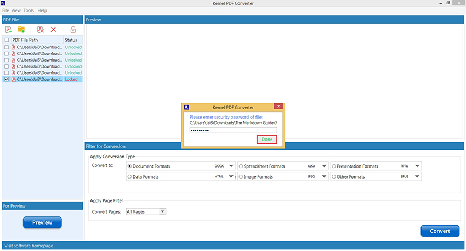
Task: Open the Help menu
Action: coord(42,10)
